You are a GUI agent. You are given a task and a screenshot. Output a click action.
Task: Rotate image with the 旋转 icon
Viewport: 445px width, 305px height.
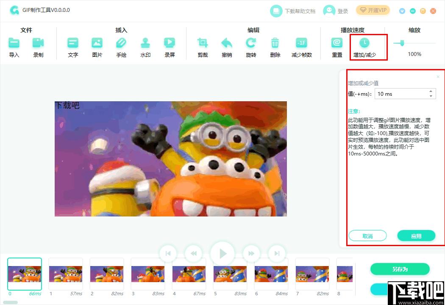coord(251,43)
